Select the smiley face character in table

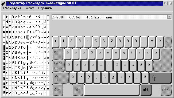point(4,22)
